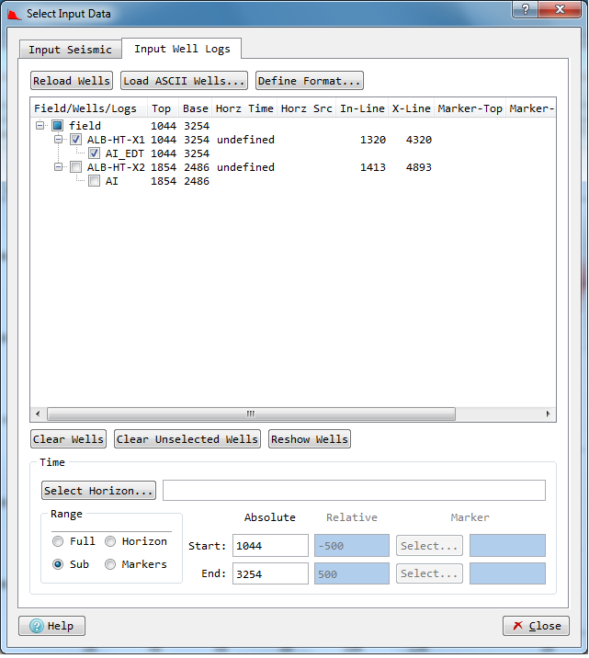
Task: Click the Start marker value field
Action: pyautogui.click(x=507, y=546)
